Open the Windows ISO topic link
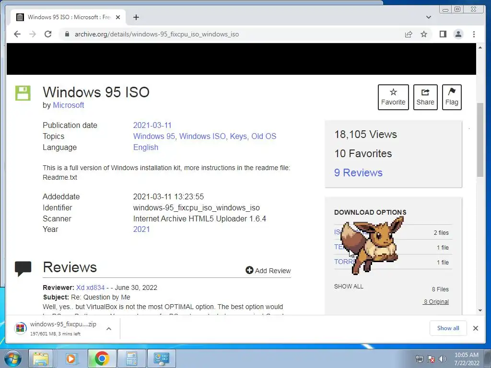491x368 pixels. [x=202, y=136]
